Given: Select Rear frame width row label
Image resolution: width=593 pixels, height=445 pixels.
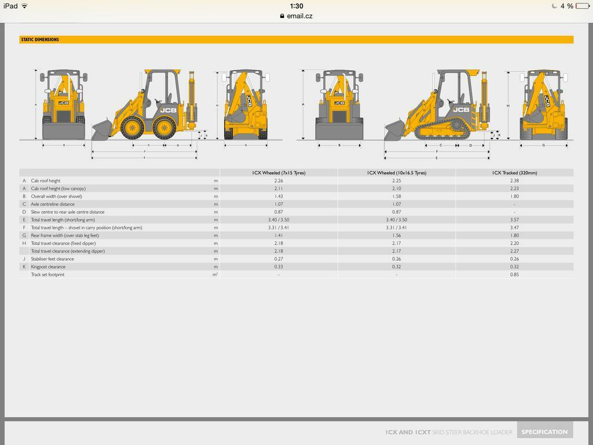Looking at the screenshot, I should pos(65,235).
